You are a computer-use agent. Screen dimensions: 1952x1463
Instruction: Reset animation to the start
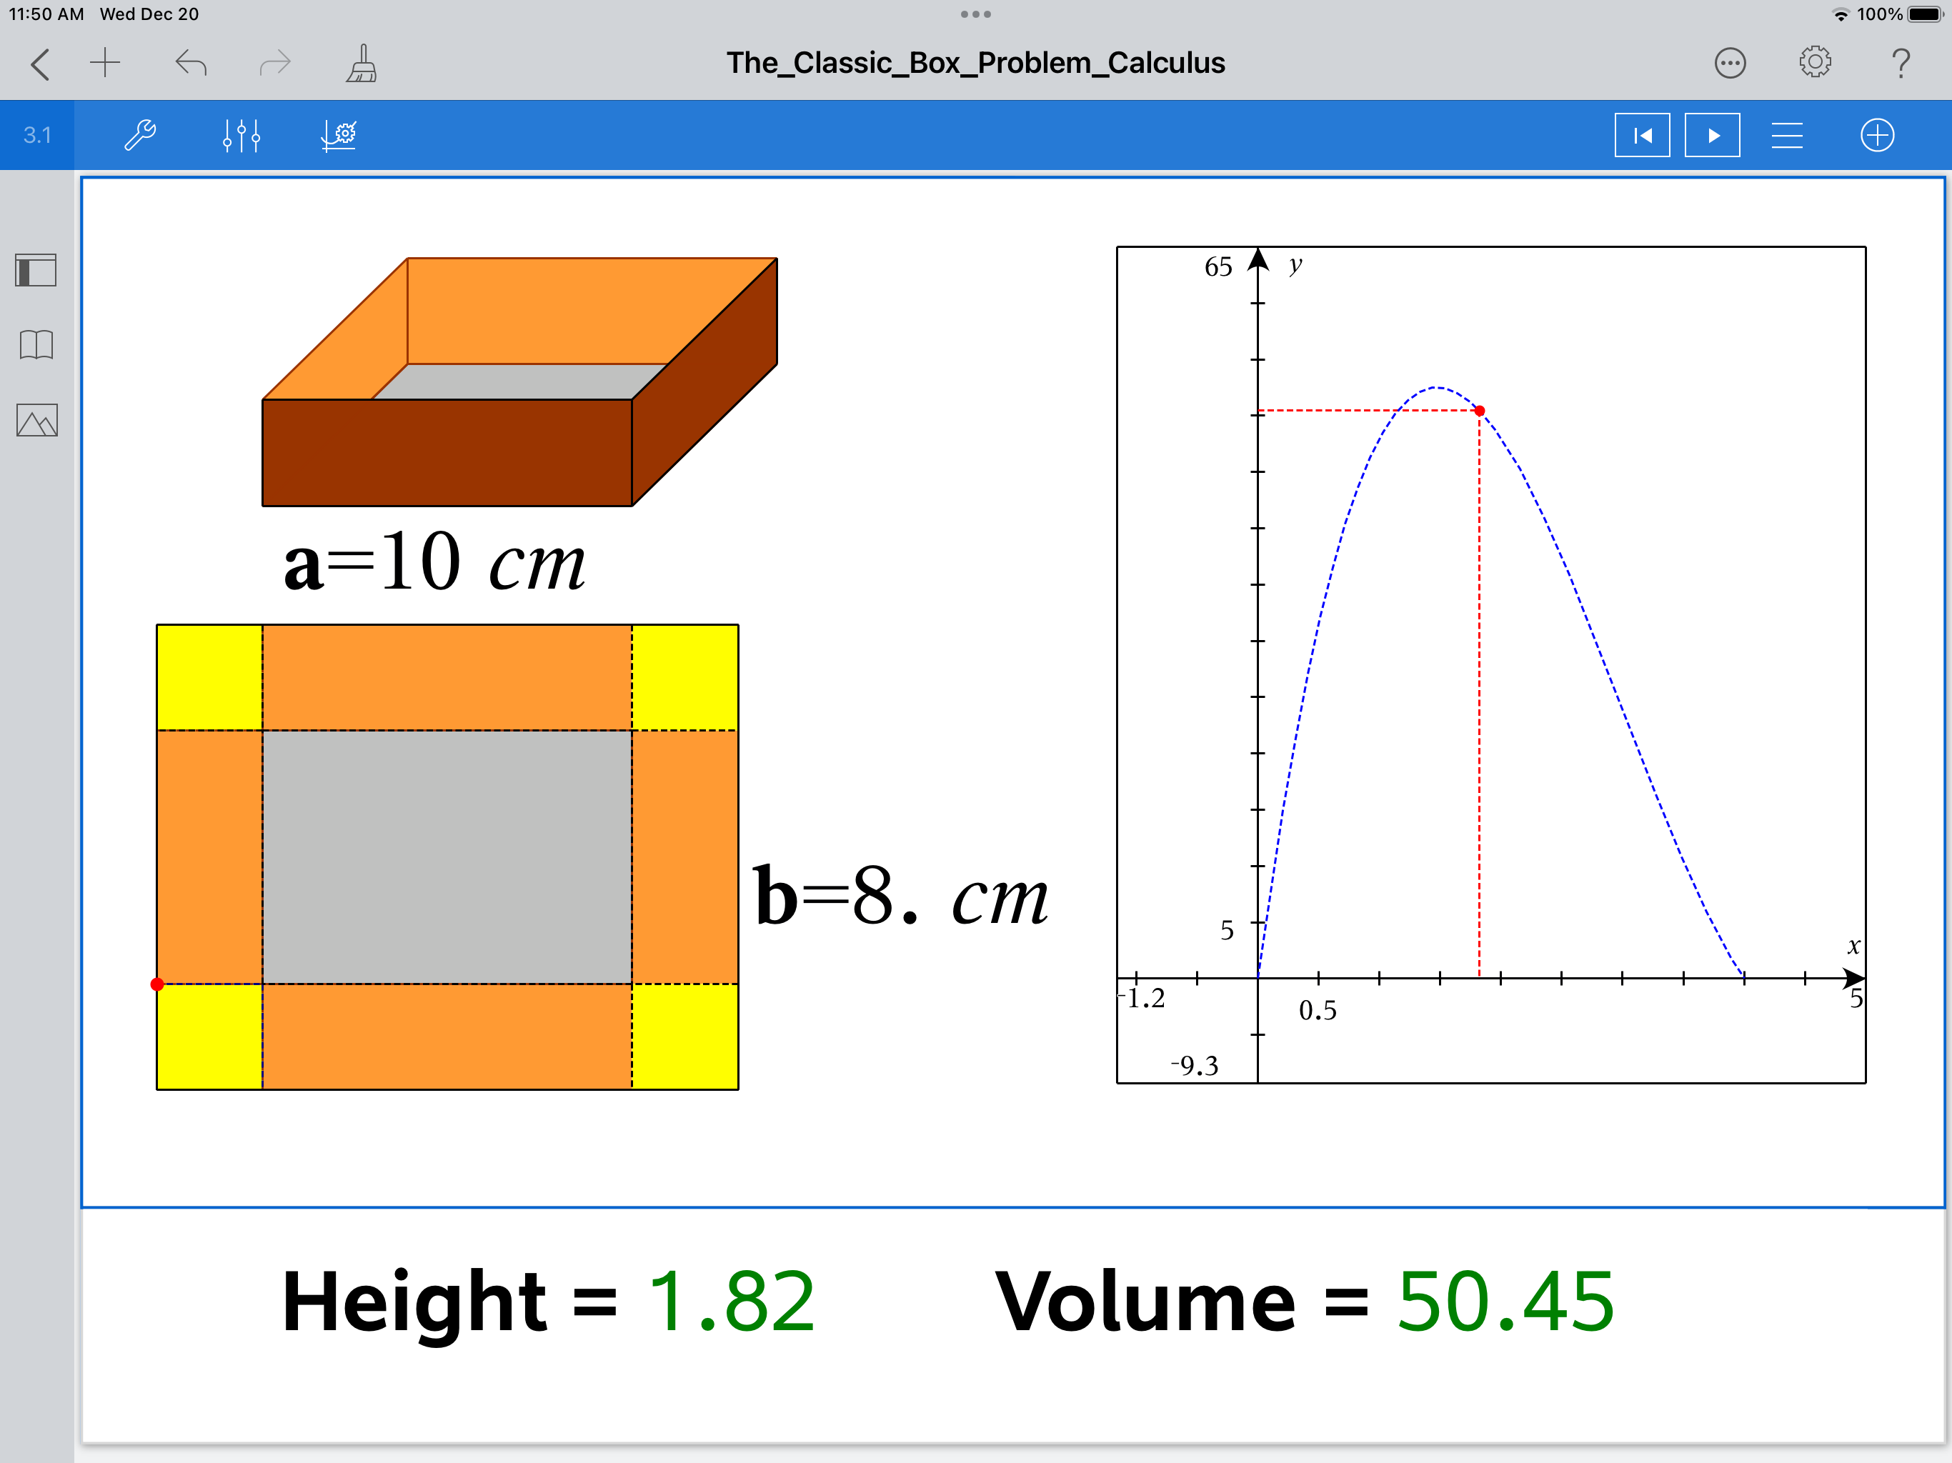point(1641,135)
